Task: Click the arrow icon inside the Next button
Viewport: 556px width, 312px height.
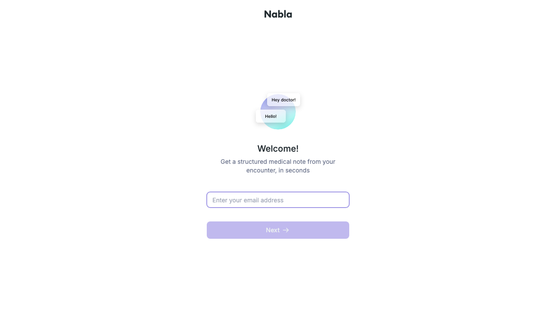Action: [x=286, y=230]
